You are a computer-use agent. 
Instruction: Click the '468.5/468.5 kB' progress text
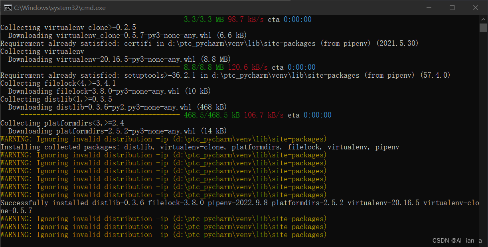click(211, 115)
